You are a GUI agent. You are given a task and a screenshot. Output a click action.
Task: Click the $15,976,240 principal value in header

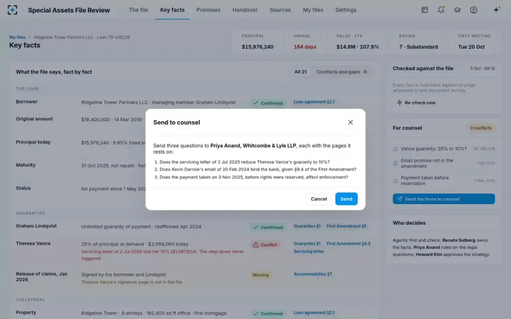tap(258, 47)
